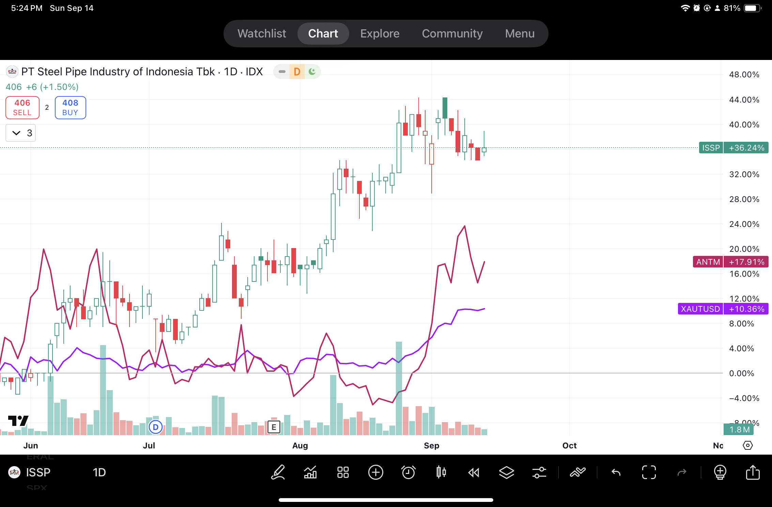This screenshot has height=507, width=772.
Task: Open the chart layout grid icon
Action: pyautogui.click(x=343, y=472)
